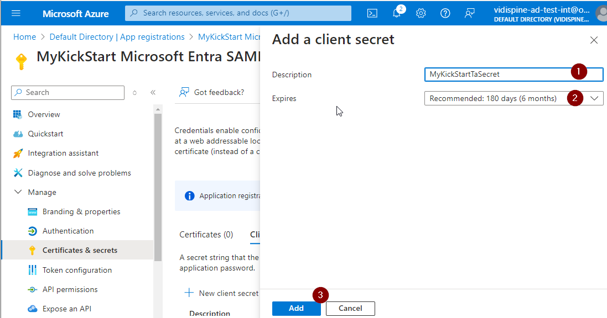
Task: Open the notifications bell
Action: coord(397,13)
